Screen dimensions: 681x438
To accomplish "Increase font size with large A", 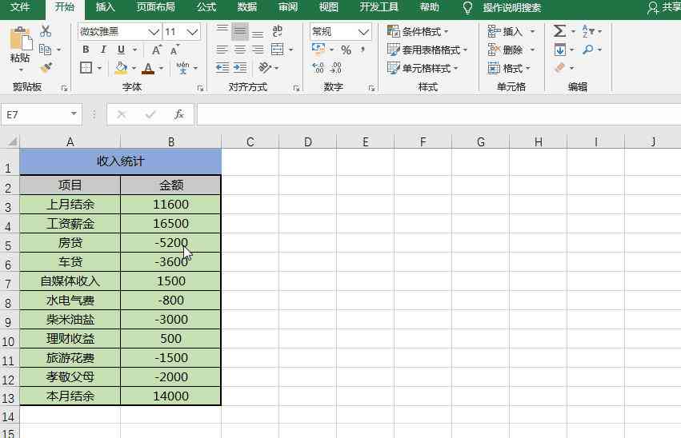I will pyautogui.click(x=157, y=50).
